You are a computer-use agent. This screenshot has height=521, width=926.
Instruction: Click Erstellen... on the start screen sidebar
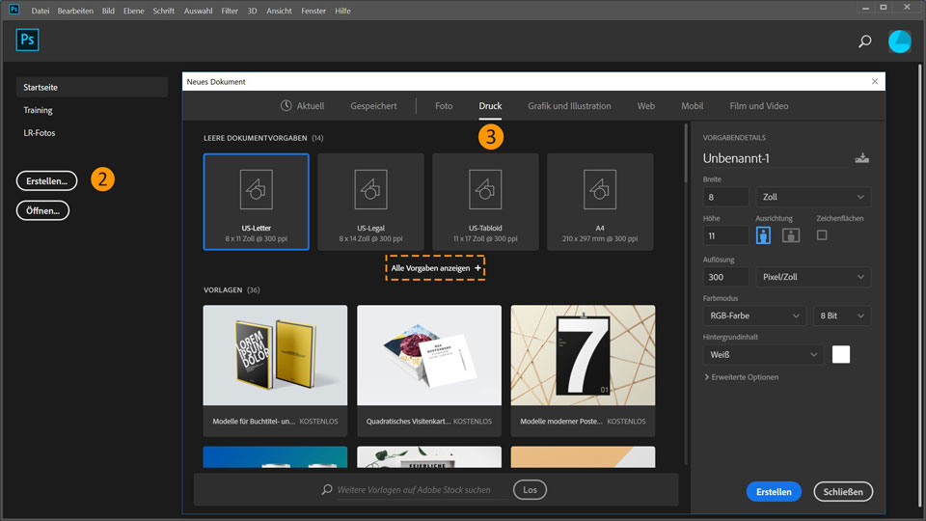pyautogui.click(x=46, y=180)
